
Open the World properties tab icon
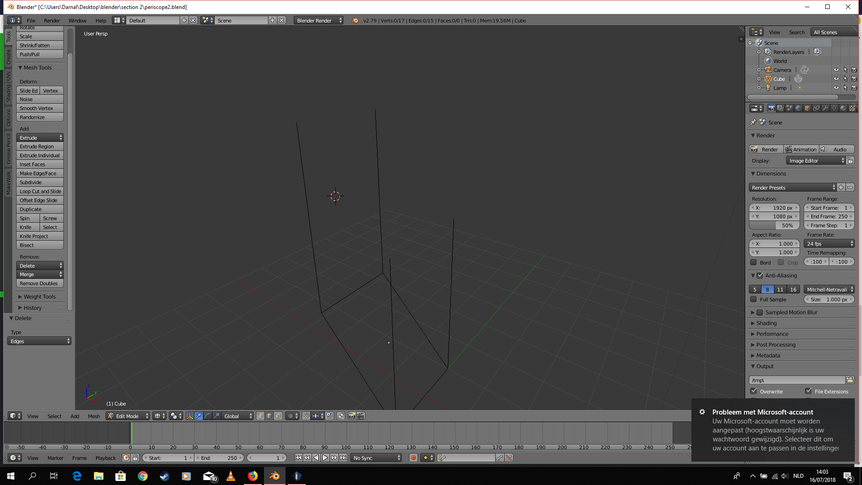[x=798, y=108]
